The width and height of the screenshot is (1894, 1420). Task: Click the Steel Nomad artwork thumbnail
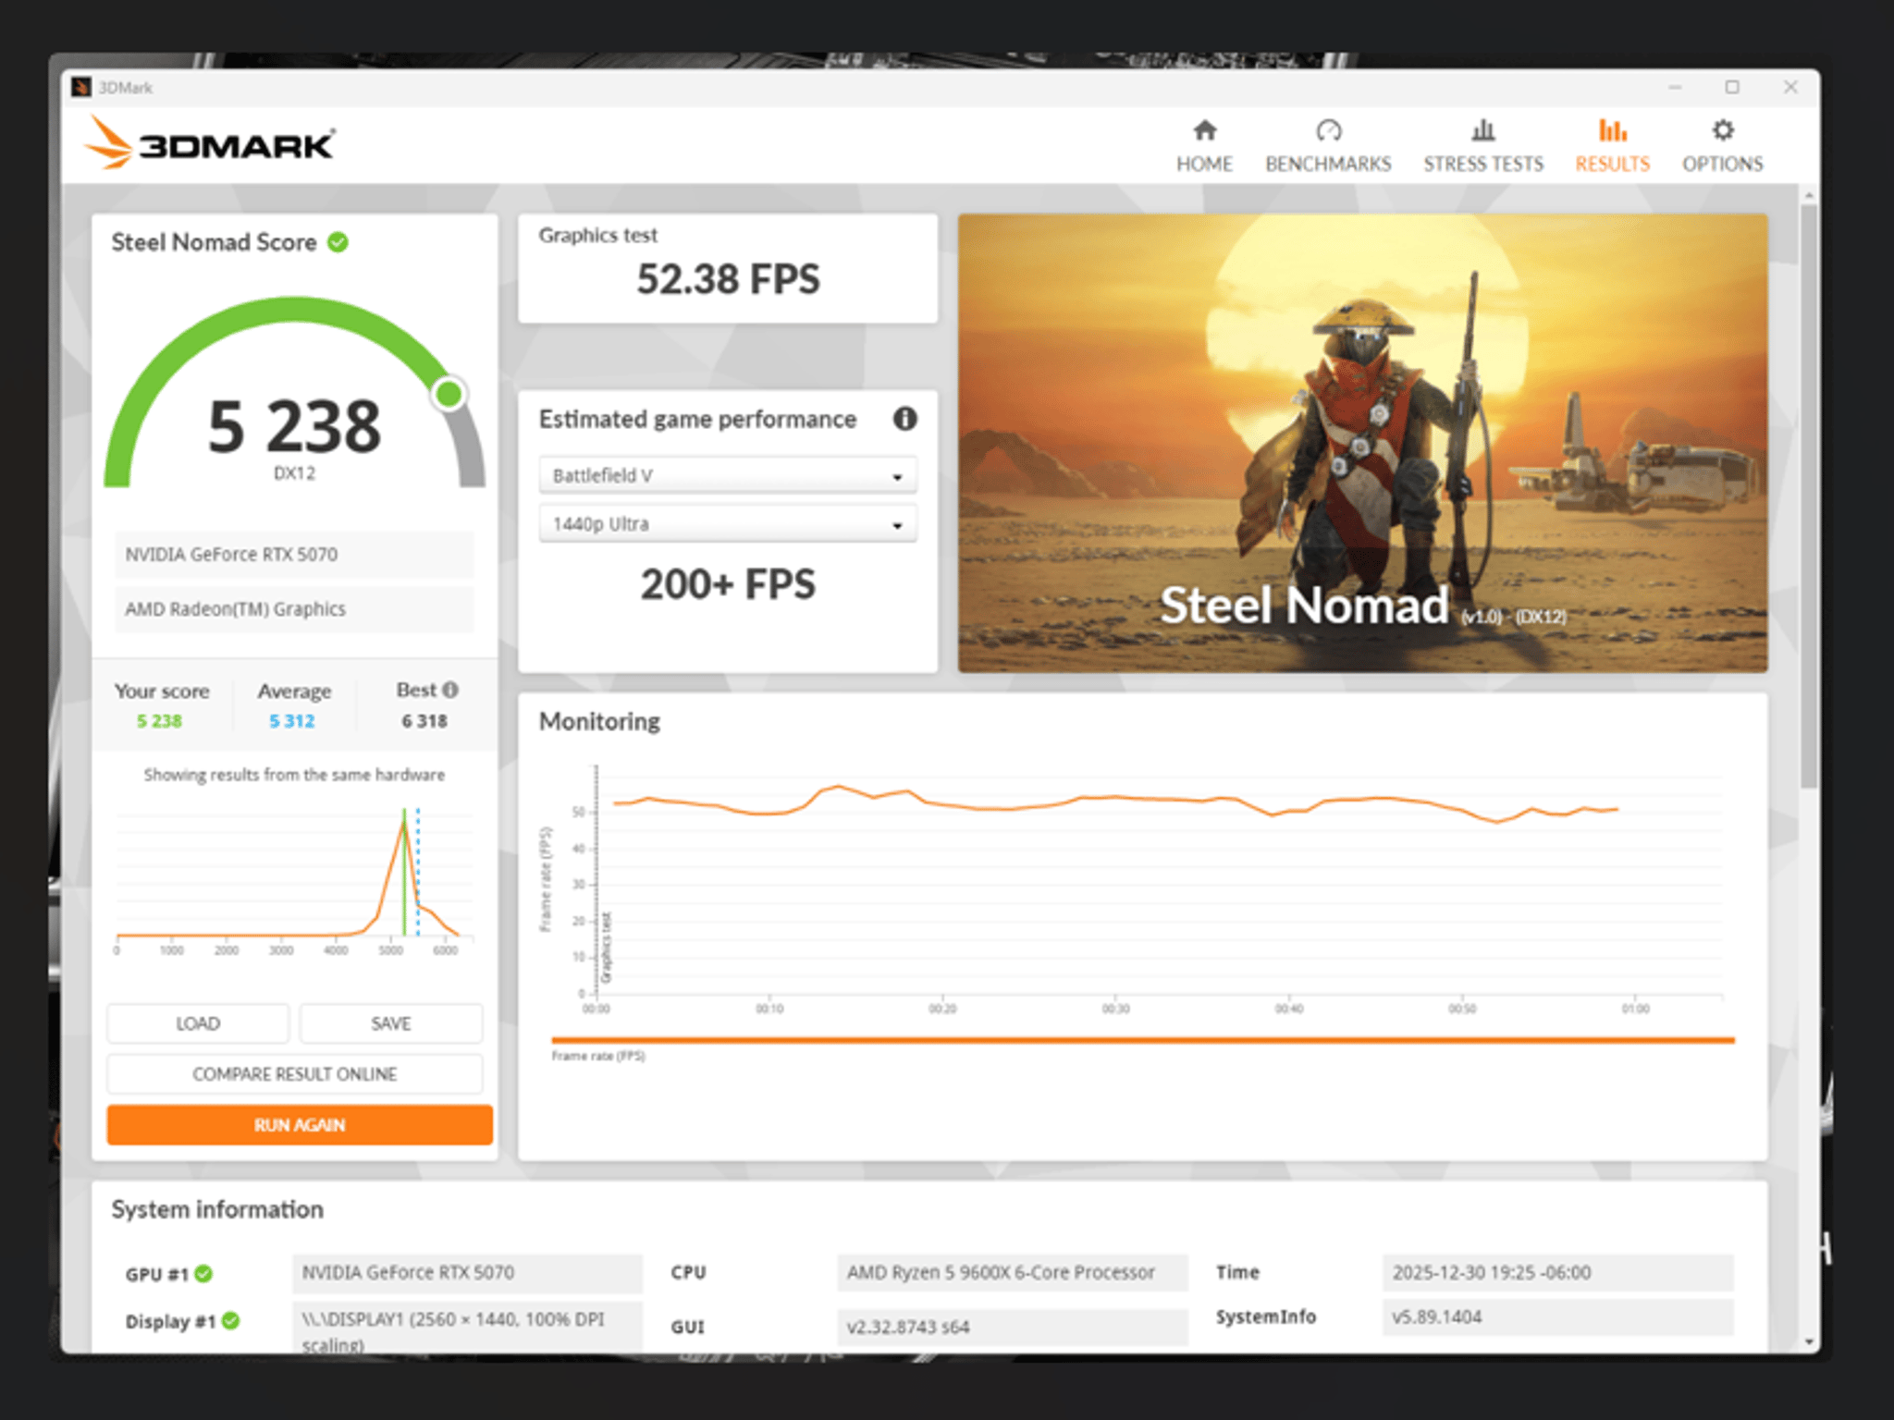1362,443
